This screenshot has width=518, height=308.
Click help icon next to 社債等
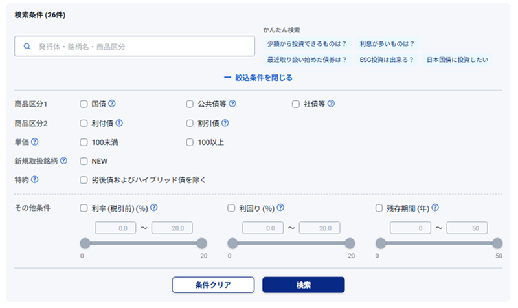pyautogui.click(x=331, y=104)
